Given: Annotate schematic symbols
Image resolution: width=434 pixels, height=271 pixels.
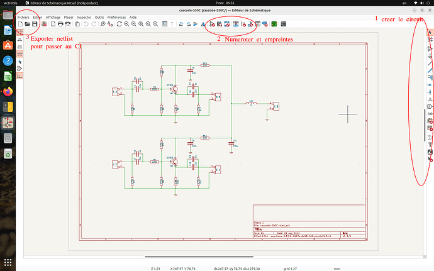Looking at the screenshot, I should [236, 24].
